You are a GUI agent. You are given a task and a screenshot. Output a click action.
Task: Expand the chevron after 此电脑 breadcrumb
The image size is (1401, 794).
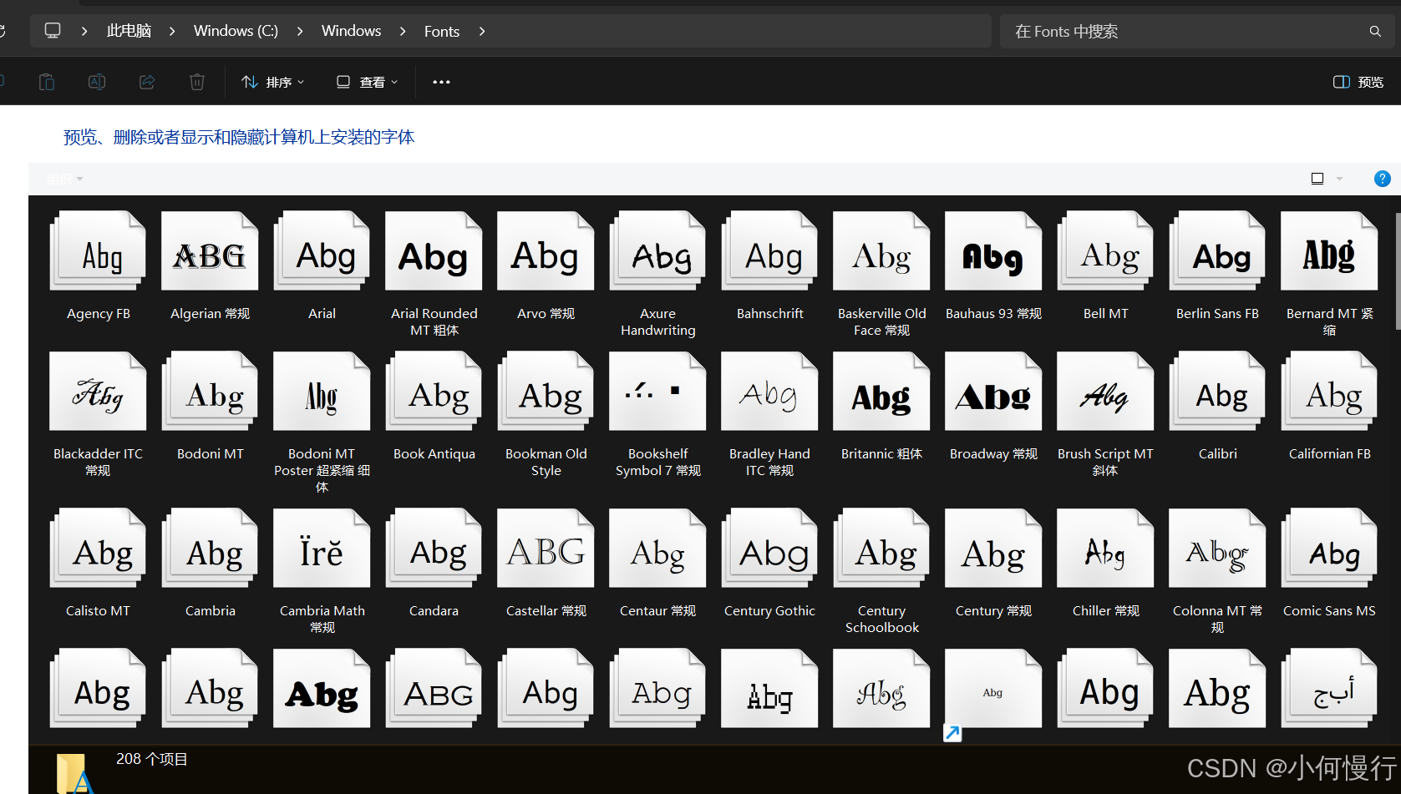[x=172, y=31]
